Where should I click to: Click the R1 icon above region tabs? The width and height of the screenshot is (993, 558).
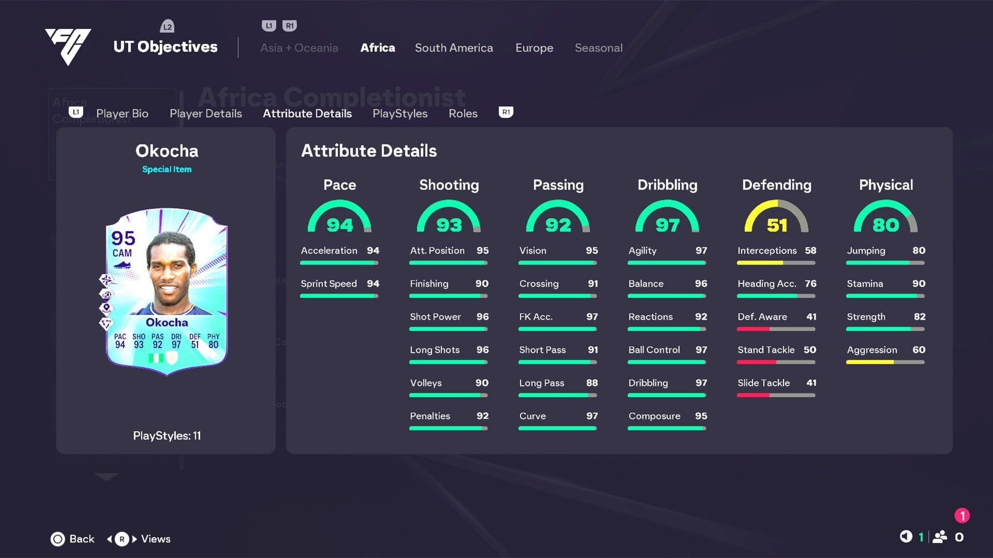[x=290, y=26]
